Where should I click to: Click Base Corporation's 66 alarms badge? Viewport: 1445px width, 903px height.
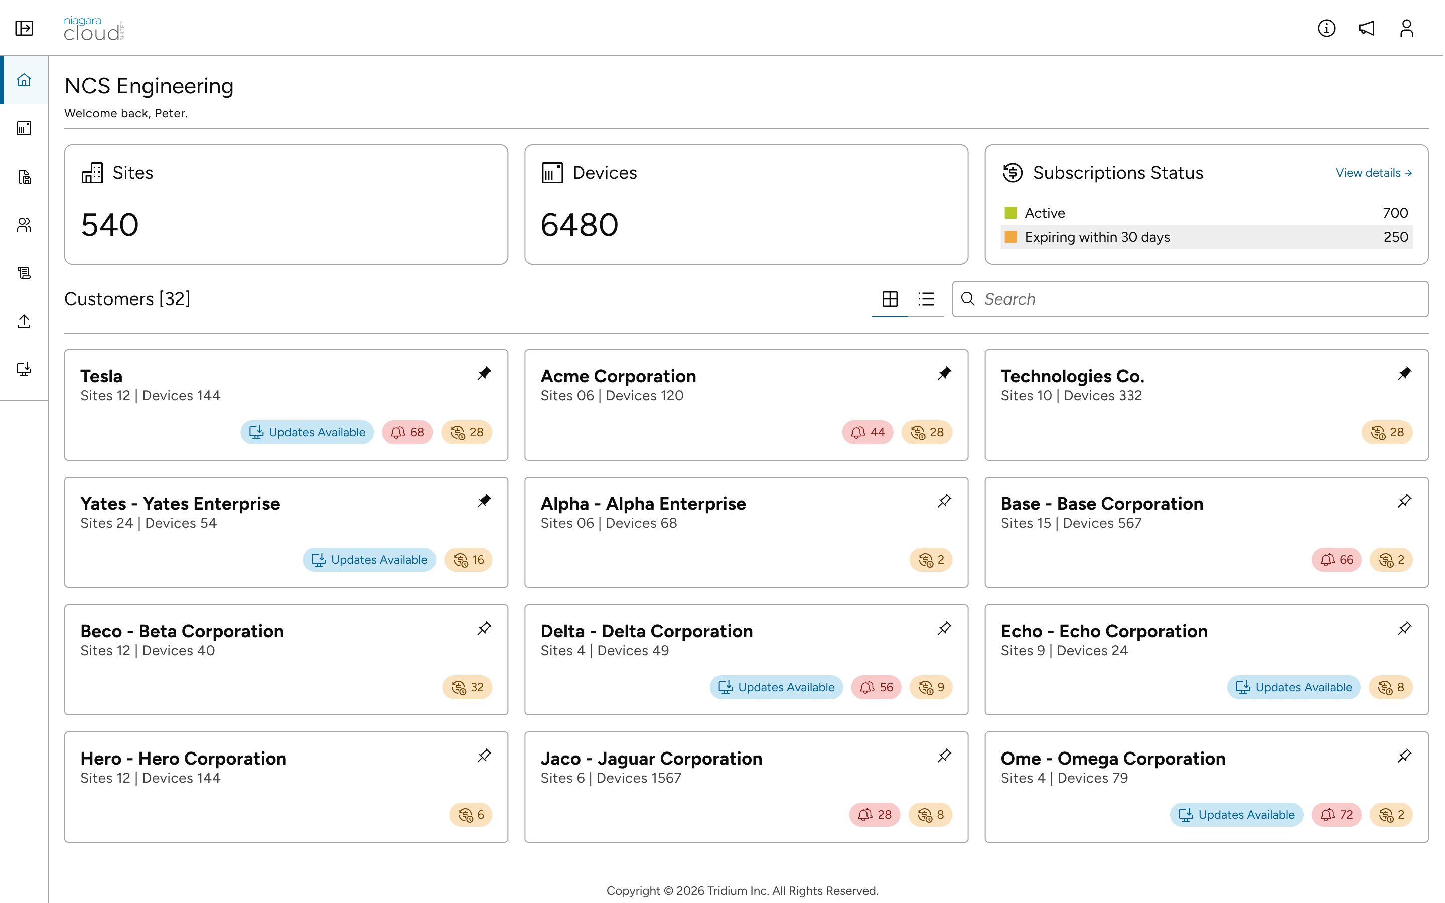1336,559
